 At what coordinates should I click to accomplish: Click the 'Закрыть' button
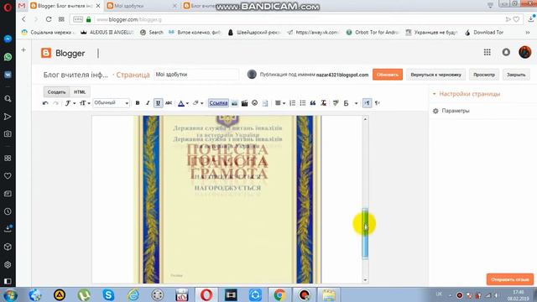pos(516,75)
